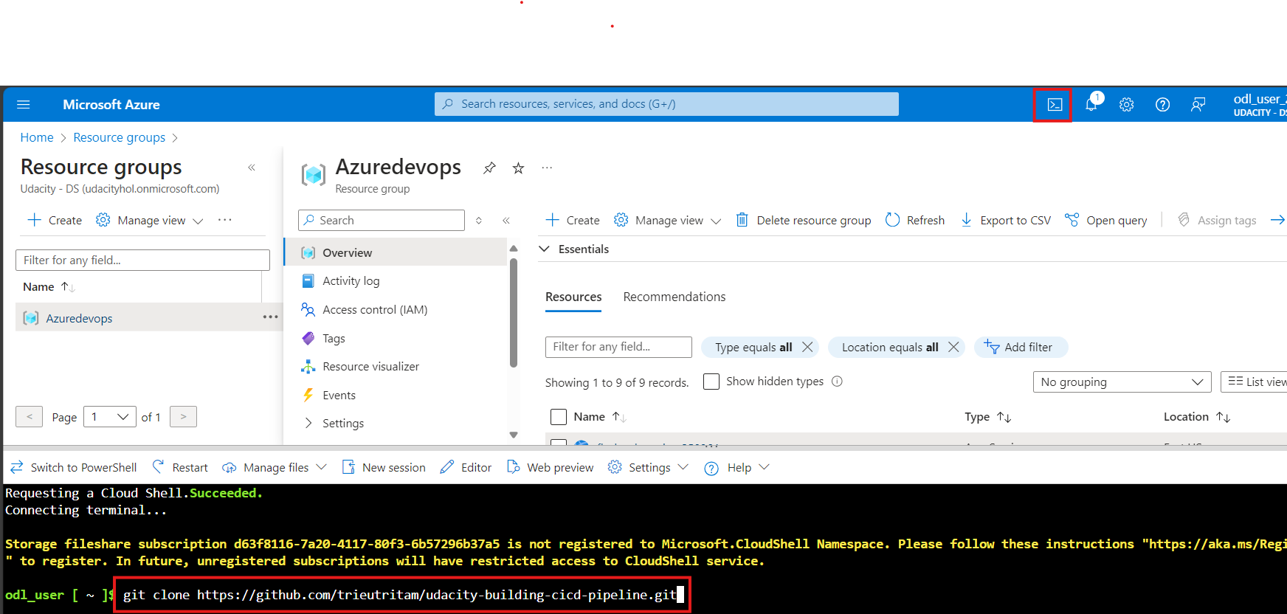Click the resource menu Search box
1287x614 pixels.
pos(382,221)
